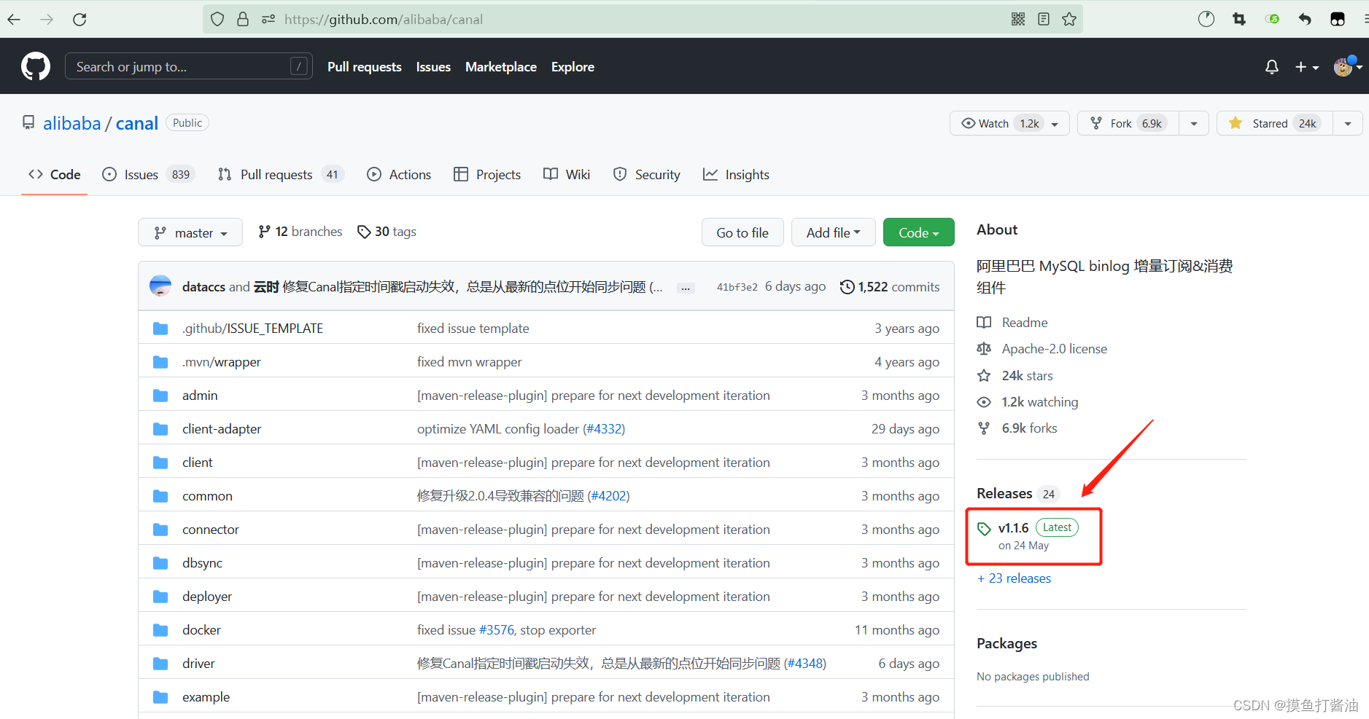The image size is (1369, 719).
Task: Click the branch icon next to 12 branches
Action: pos(264,232)
